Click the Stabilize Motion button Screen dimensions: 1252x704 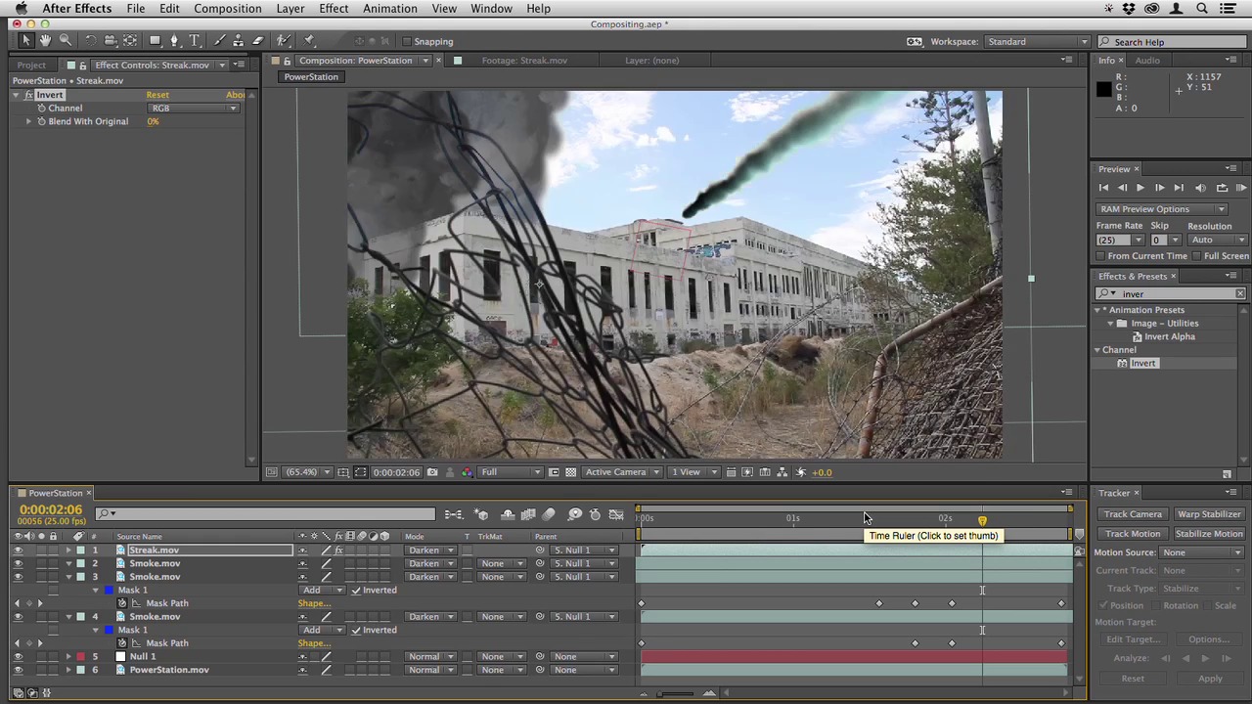coord(1209,534)
